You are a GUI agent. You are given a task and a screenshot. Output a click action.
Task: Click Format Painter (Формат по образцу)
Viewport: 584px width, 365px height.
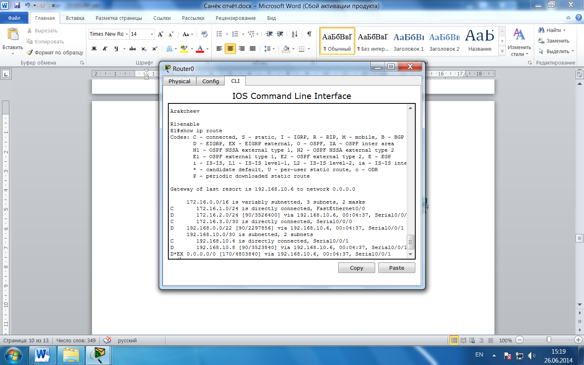[55, 52]
